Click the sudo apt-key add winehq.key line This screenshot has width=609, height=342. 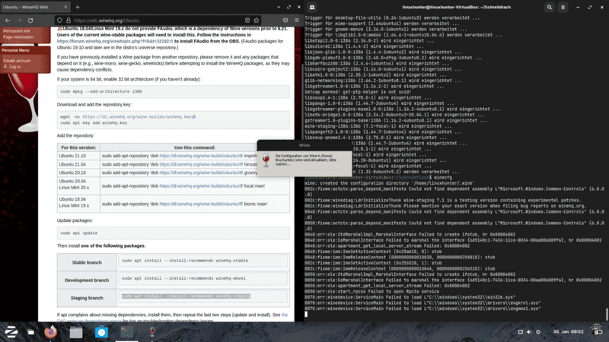[94, 123]
